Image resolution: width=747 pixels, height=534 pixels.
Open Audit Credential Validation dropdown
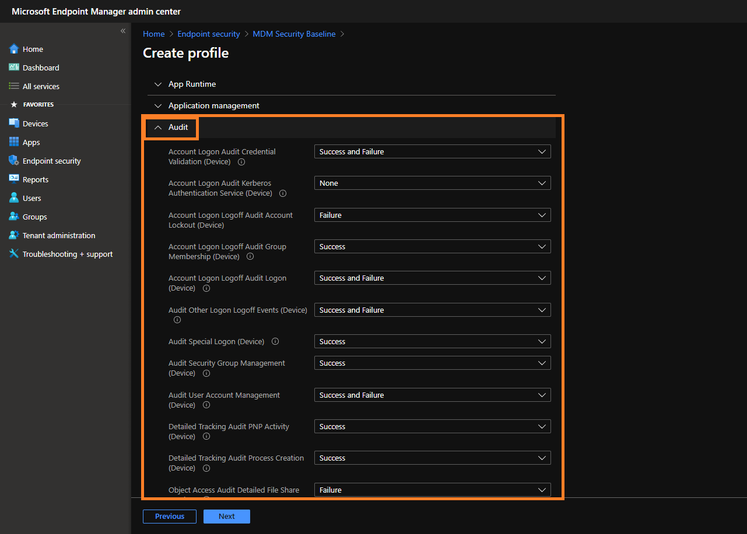(x=432, y=151)
